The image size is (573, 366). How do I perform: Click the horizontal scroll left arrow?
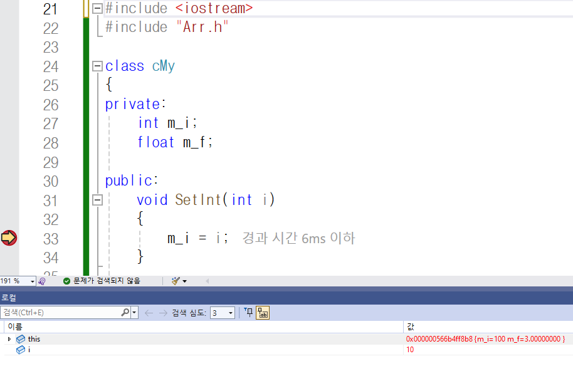click(x=208, y=281)
